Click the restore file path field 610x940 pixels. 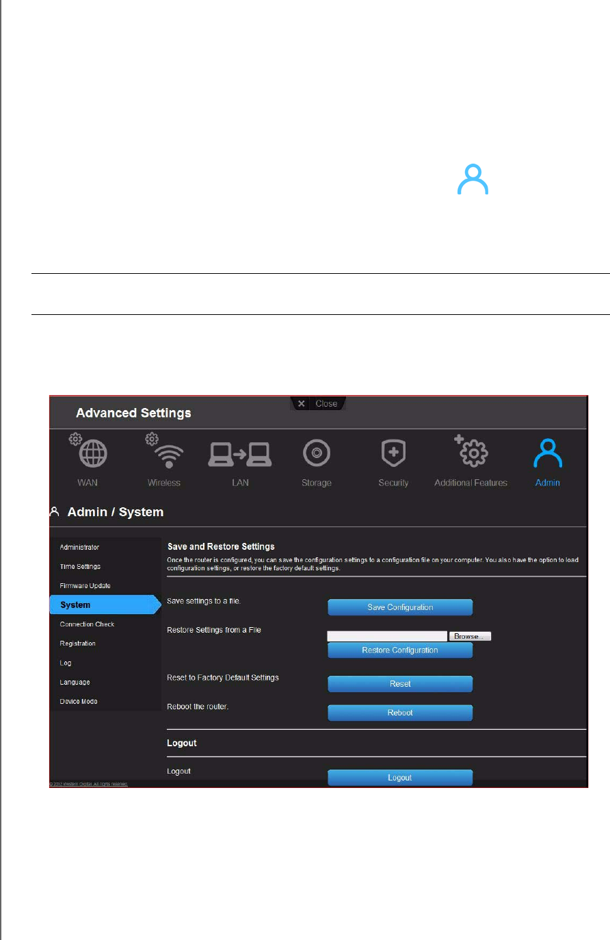(387, 636)
